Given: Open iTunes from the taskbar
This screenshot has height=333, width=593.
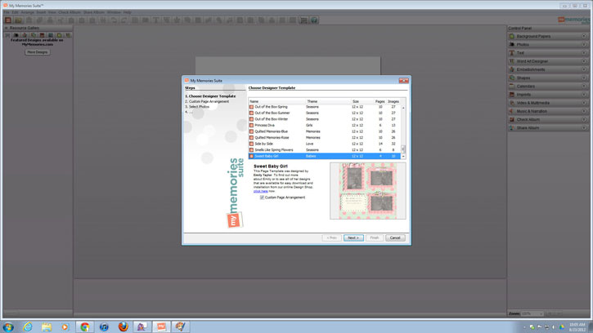Looking at the screenshot, I should click(104, 327).
